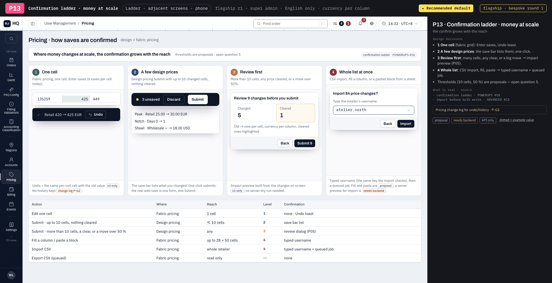
Task: Click Undo in the Retail toast
Action: tap(96, 115)
